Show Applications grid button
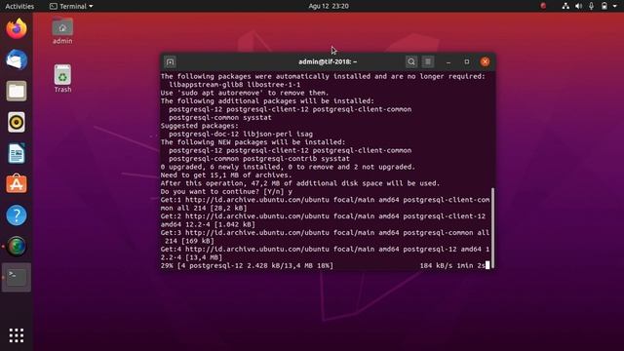The image size is (624, 351). (x=17, y=335)
